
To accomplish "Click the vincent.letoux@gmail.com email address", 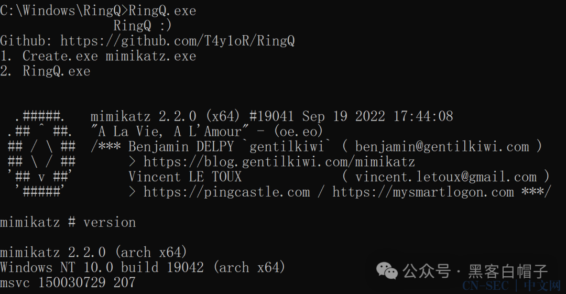I will coord(446,177).
